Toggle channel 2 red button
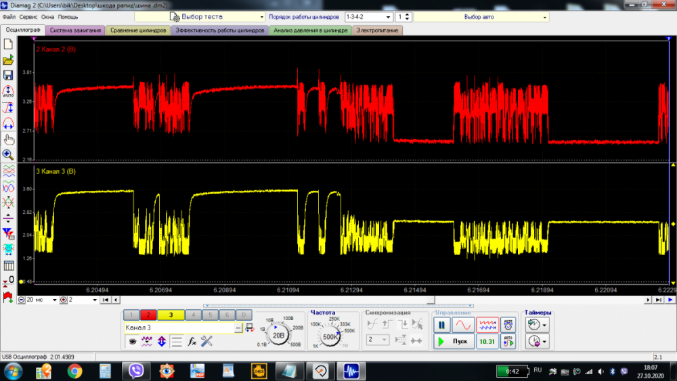This screenshot has width=677, height=381. point(148,315)
